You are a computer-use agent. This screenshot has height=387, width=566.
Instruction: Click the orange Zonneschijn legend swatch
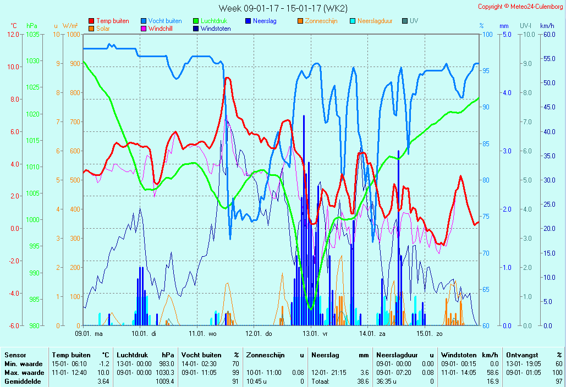tap(300, 21)
